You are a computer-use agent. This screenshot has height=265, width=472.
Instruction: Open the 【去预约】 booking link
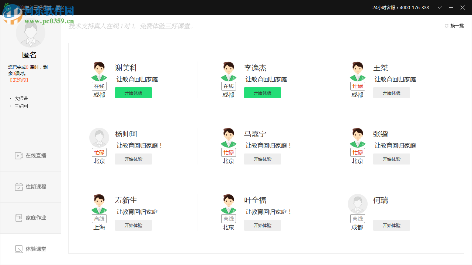point(18,79)
